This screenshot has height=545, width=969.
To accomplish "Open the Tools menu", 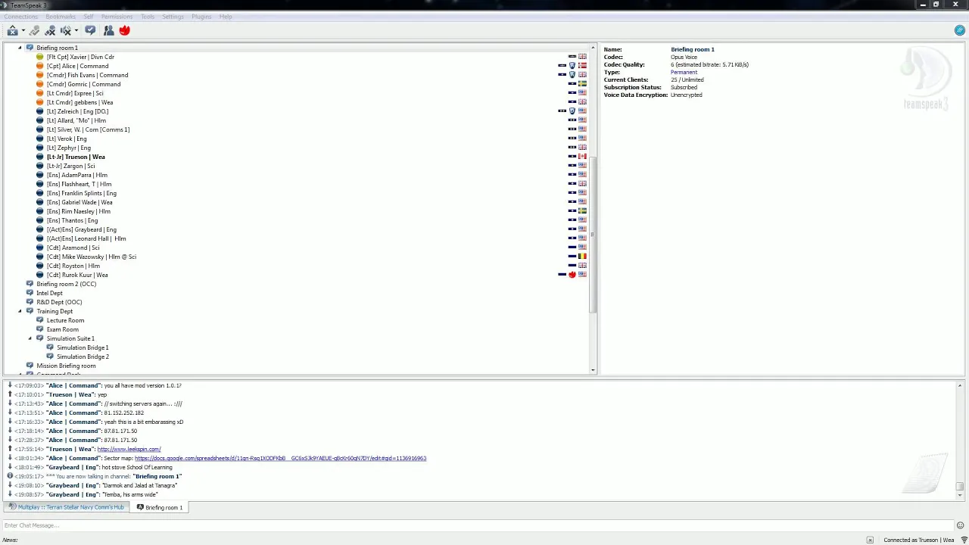I will 148,17.
